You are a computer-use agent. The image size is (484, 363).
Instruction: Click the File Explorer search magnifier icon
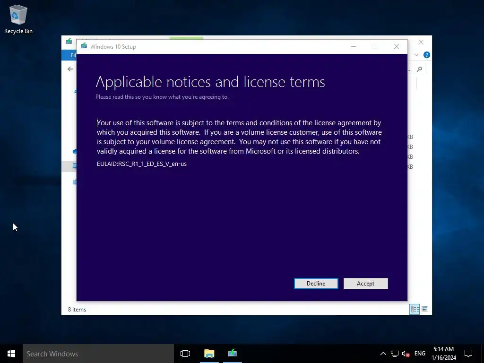[x=419, y=69]
